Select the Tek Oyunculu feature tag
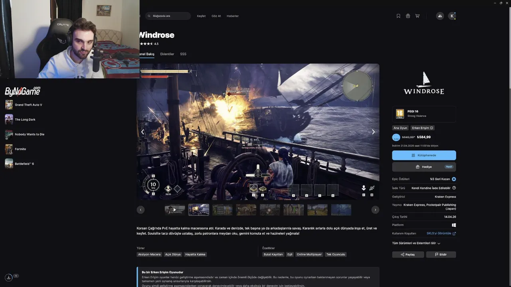Viewport: 511px width, 287px height. point(335,254)
